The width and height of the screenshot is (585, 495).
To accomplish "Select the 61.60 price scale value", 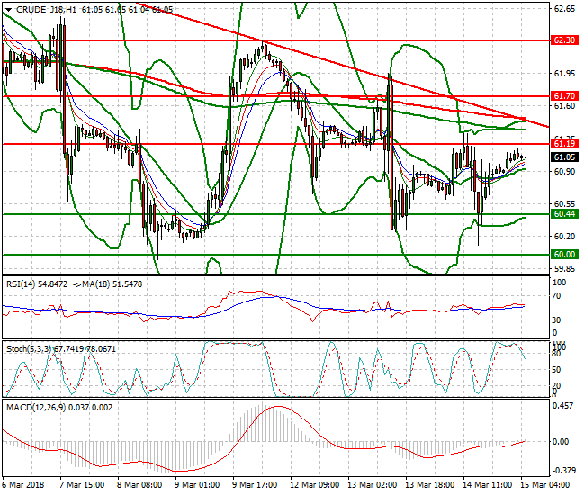I will 564,106.
